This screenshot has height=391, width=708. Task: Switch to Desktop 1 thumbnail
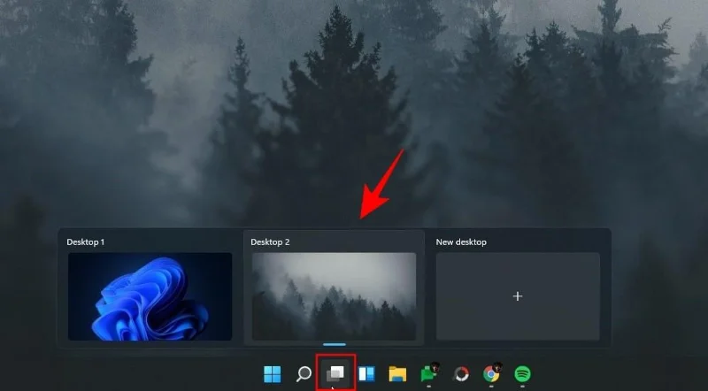click(150, 296)
